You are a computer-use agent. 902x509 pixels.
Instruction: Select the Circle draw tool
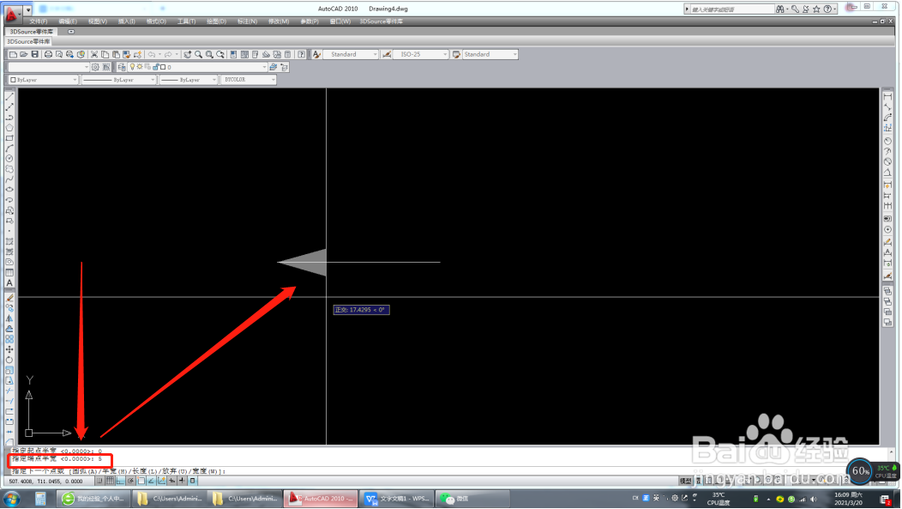click(x=9, y=158)
